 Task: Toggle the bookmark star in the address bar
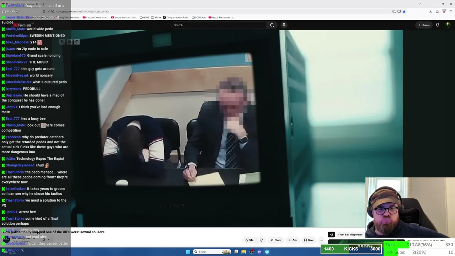tap(404, 11)
